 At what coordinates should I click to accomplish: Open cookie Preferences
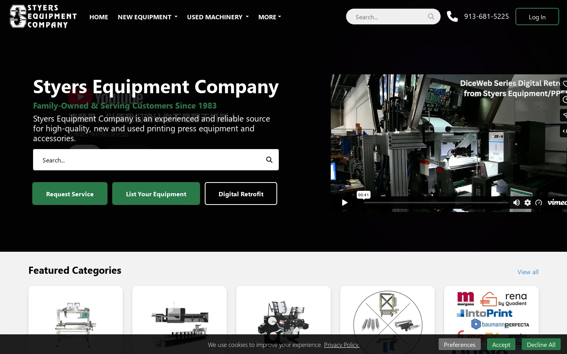click(x=460, y=345)
